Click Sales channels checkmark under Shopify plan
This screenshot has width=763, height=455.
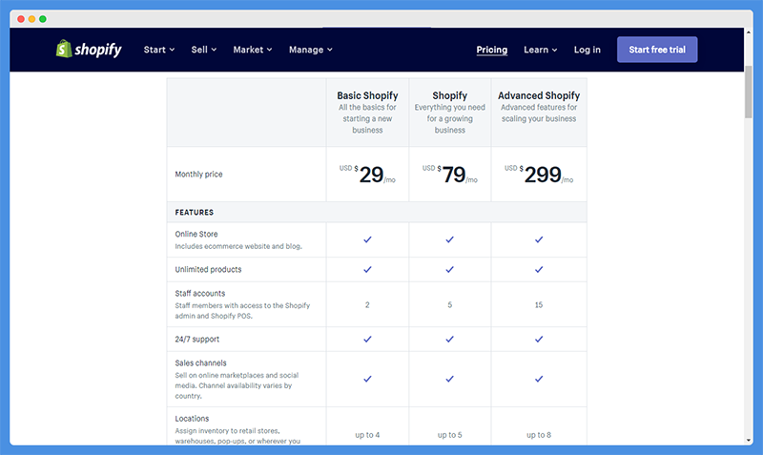[449, 379]
